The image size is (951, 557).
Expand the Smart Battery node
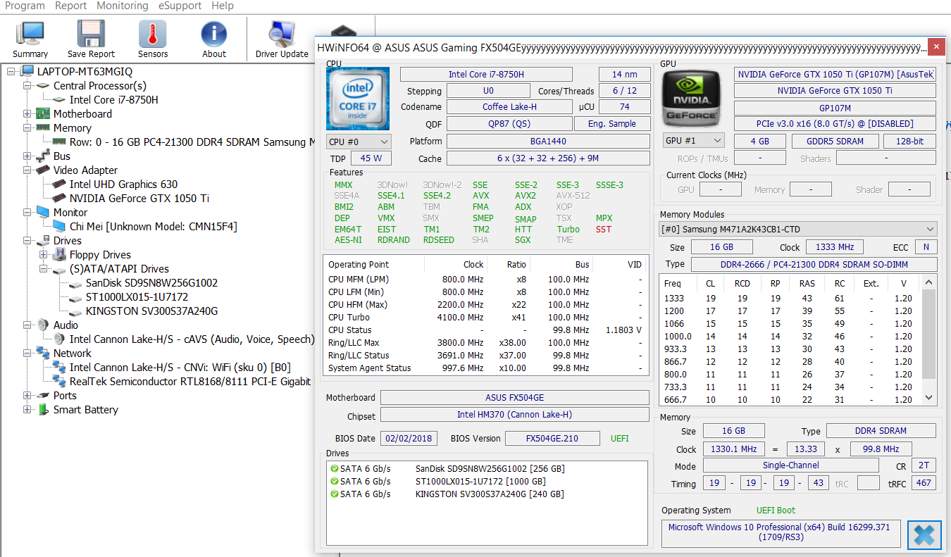click(27, 409)
